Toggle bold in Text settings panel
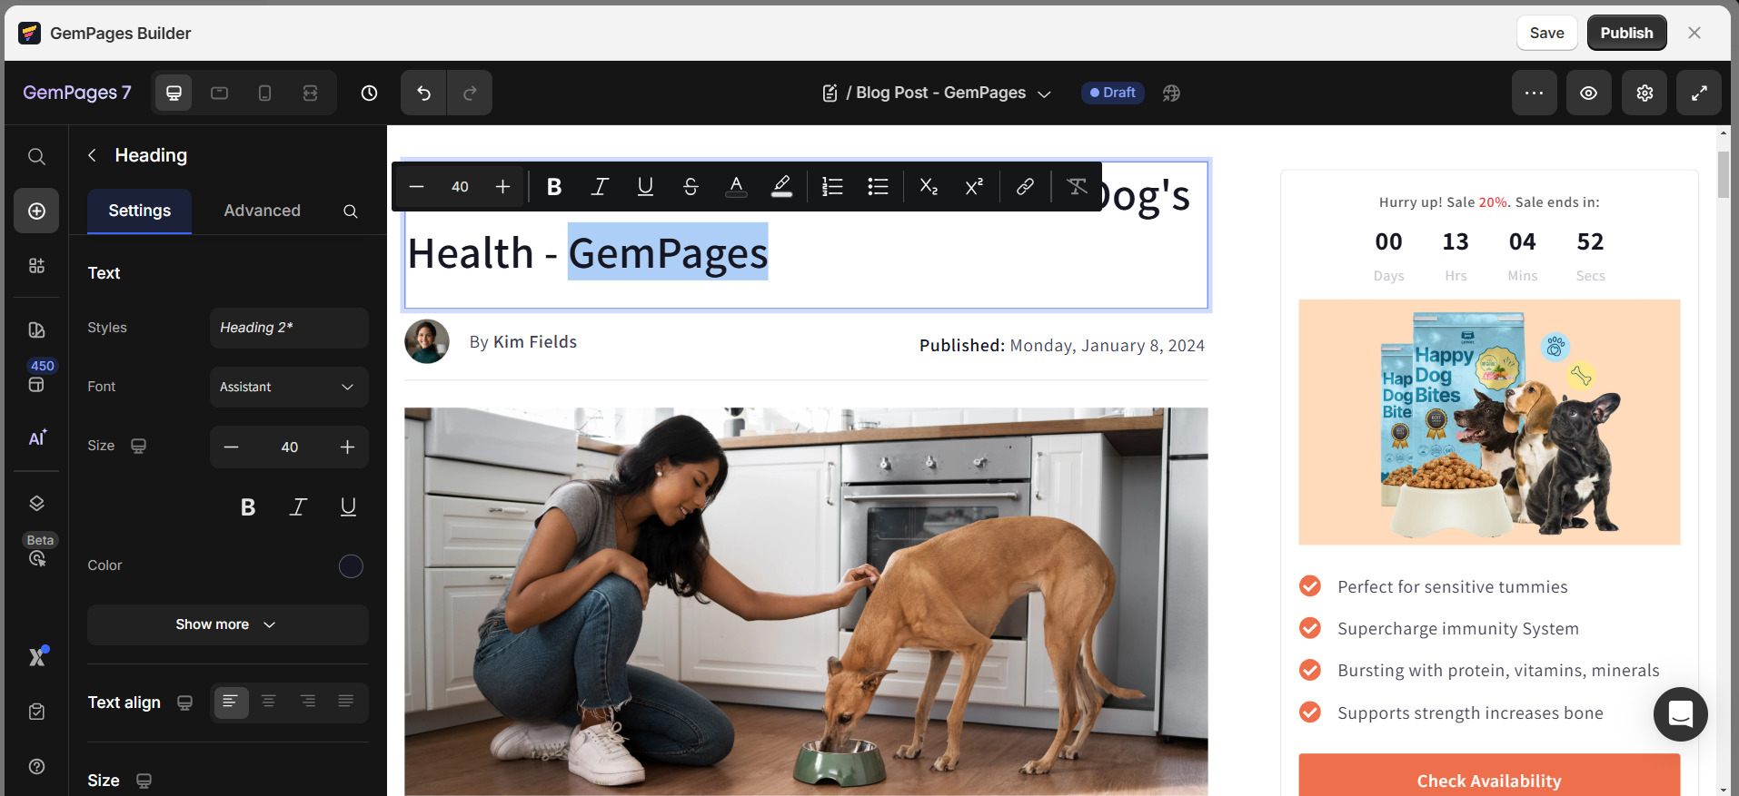This screenshot has width=1739, height=796. click(x=247, y=507)
